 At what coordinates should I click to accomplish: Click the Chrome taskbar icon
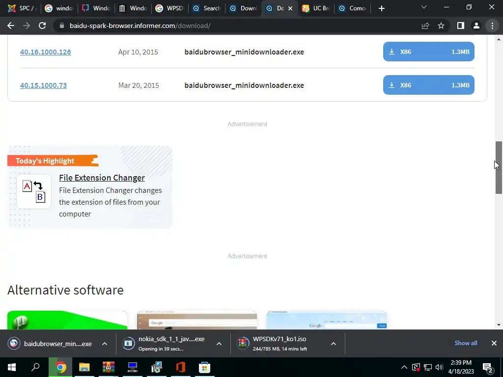tap(60, 367)
